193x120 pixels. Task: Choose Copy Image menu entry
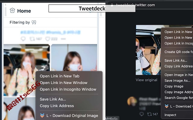(174, 86)
